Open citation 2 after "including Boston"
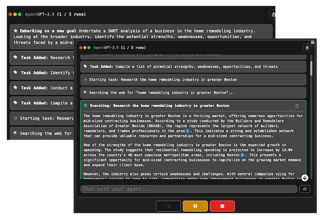The image size is (331, 220). [242, 155]
